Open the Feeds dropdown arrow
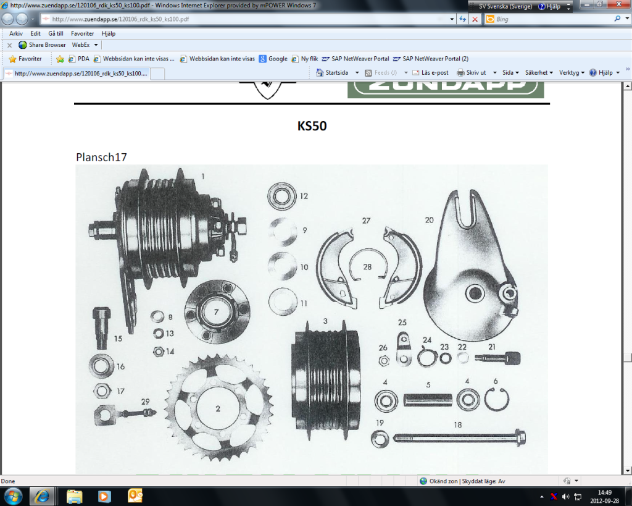 coord(406,73)
